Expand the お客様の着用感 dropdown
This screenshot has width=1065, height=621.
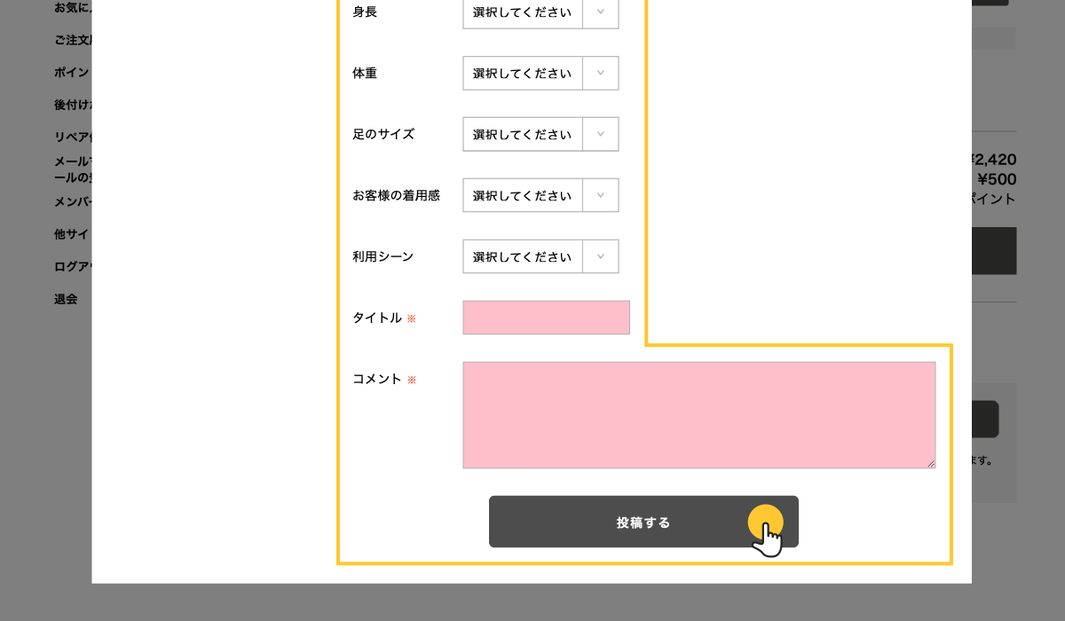coord(540,195)
